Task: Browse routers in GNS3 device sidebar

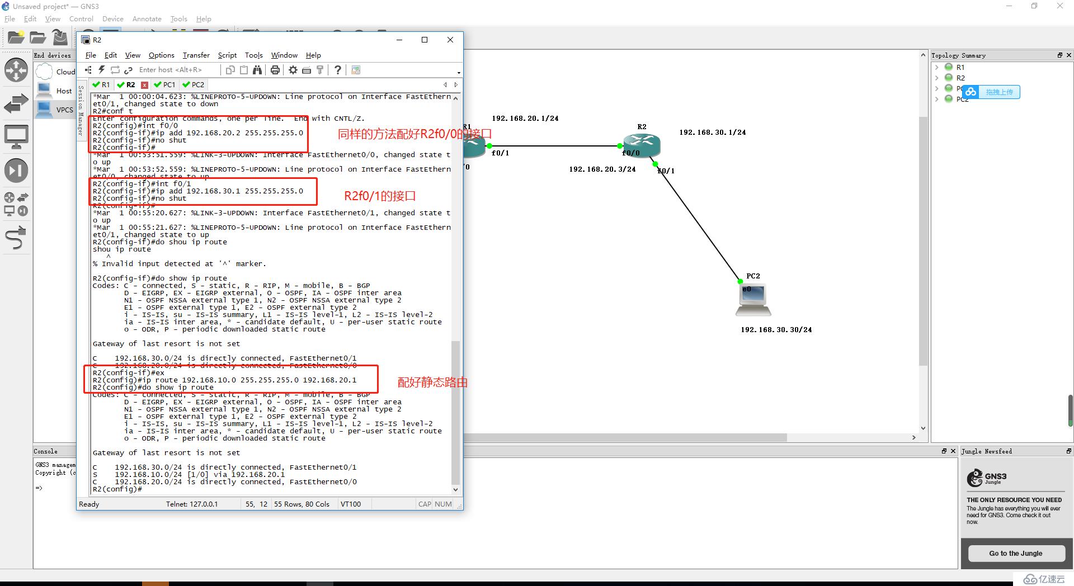Action: (x=16, y=70)
